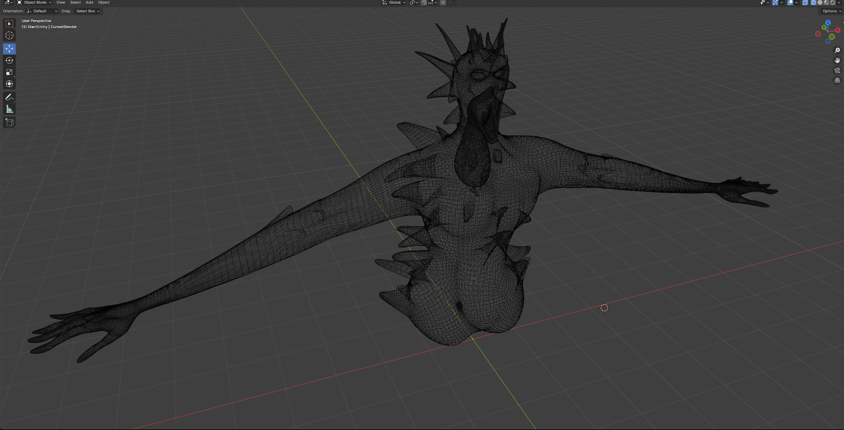Click the negative Y axis gizmo circle
This screenshot has width=844, height=430.
tap(832, 37)
